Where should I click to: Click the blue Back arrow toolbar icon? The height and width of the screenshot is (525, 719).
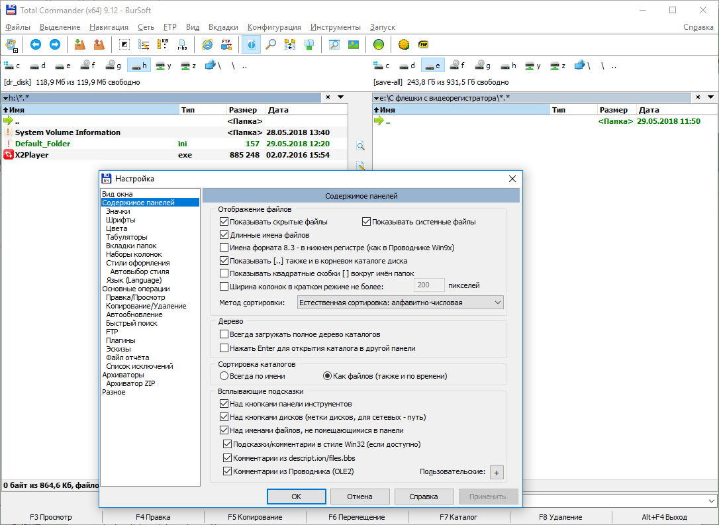click(x=36, y=44)
